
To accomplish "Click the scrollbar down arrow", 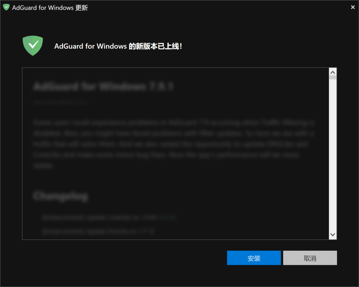I will [x=333, y=235].
